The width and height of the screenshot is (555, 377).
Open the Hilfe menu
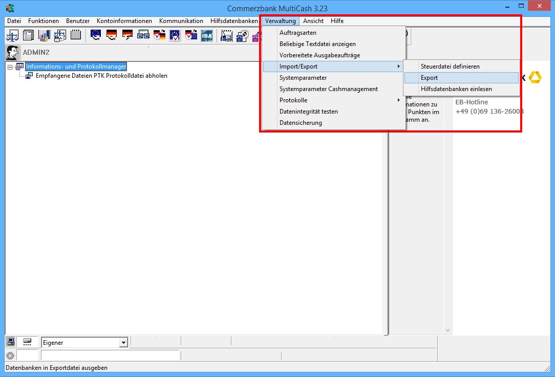pyautogui.click(x=337, y=21)
